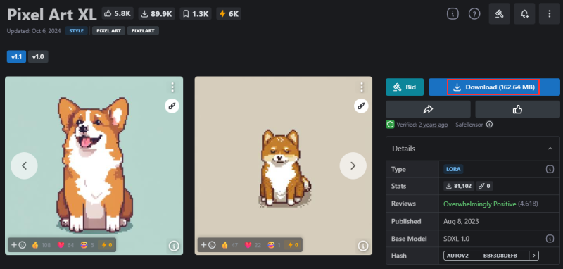This screenshot has height=269, width=563.
Task: Click the green verified shield icon
Action: (x=391, y=125)
